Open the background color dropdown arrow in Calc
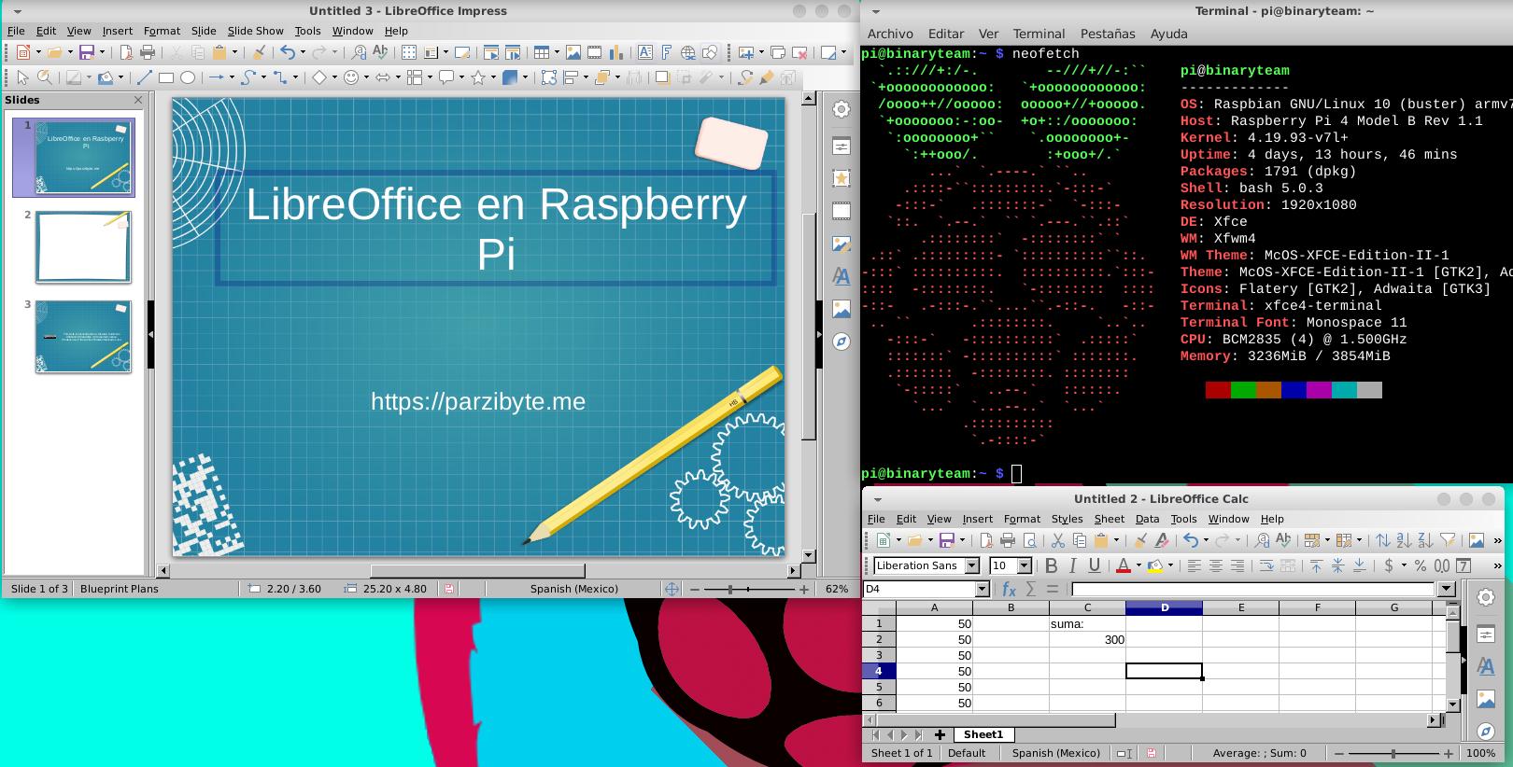Image resolution: width=1513 pixels, height=767 pixels. pyautogui.click(x=1170, y=565)
